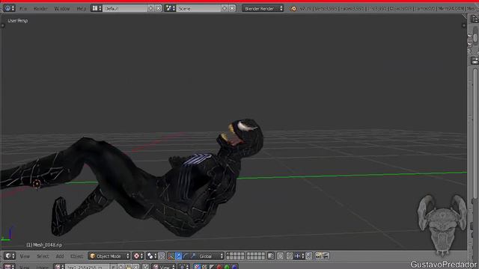
Task: Open the Outliner editor type icon
Action: pyautogui.click(x=475, y=19)
